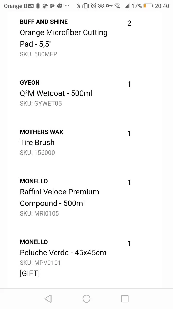This screenshot has width=173, height=309.
Task: Tap the eye comfort status icon
Action: 101,6
